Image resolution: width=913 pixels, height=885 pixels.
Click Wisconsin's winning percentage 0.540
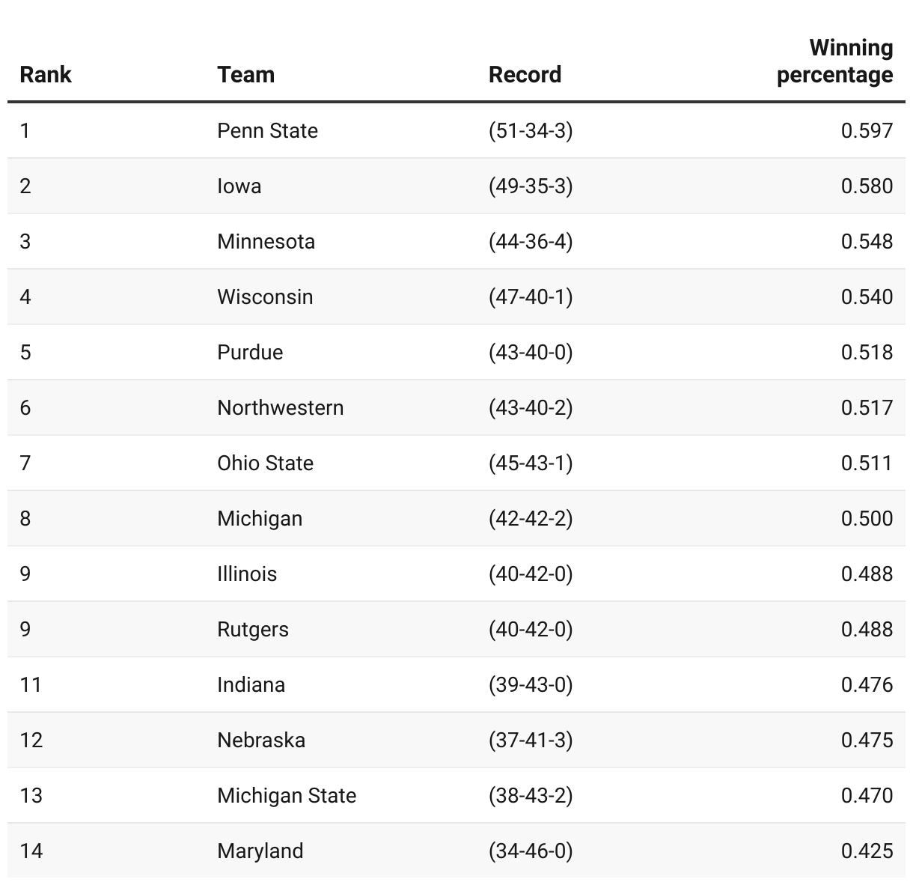[x=867, y=297]
